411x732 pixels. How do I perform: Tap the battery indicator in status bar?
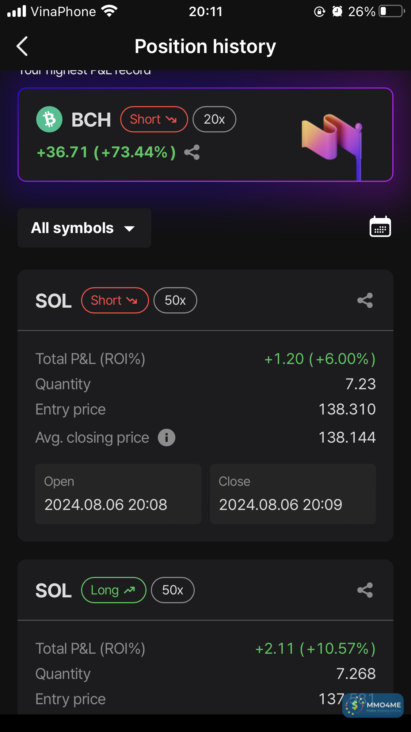(x=392, y=11)
